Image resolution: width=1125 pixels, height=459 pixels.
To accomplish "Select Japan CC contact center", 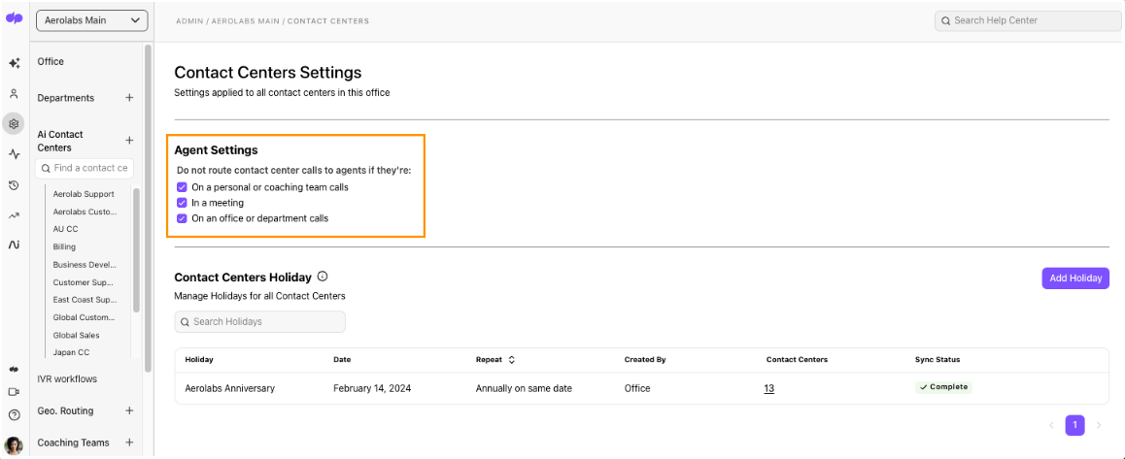I will (x=70, y=353).
